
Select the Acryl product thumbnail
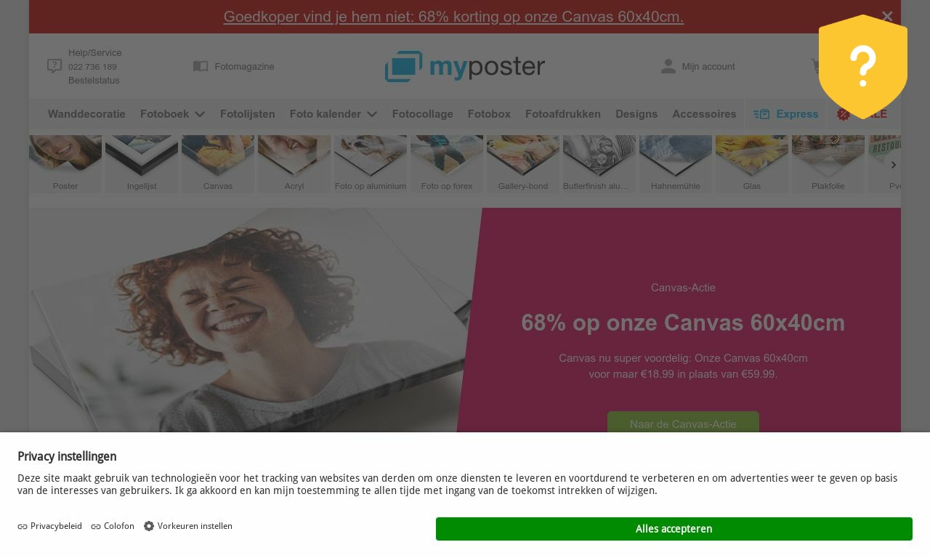(294, 164)
